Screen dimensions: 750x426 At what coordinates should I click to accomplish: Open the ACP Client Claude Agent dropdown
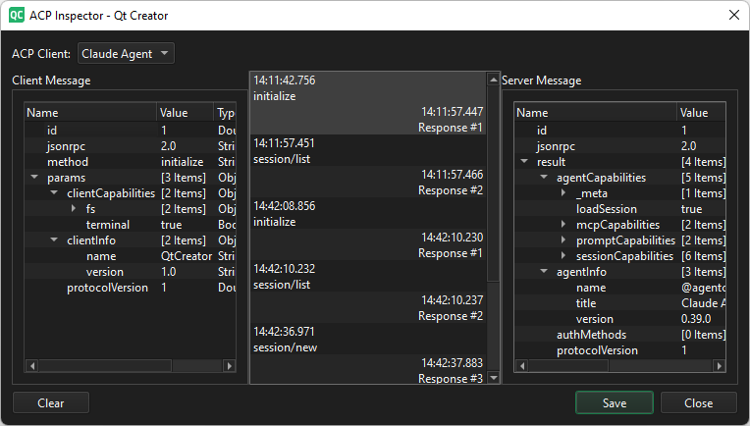126,54
